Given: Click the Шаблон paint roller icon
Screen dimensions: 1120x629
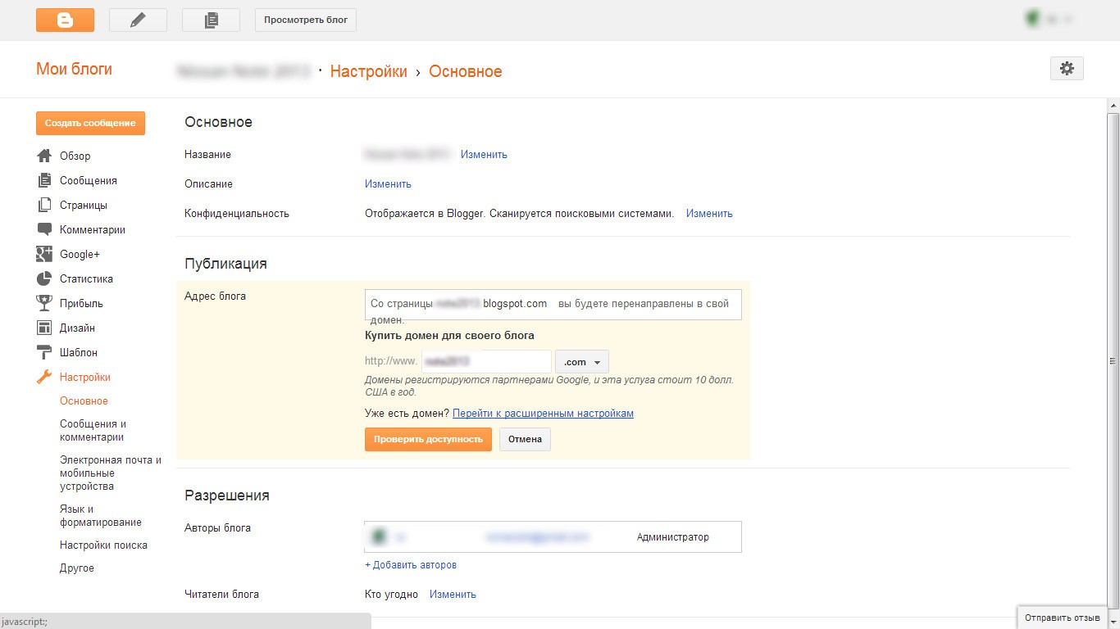Looking at the screenshot, I should pyautogui.click(x=44, y=352).
